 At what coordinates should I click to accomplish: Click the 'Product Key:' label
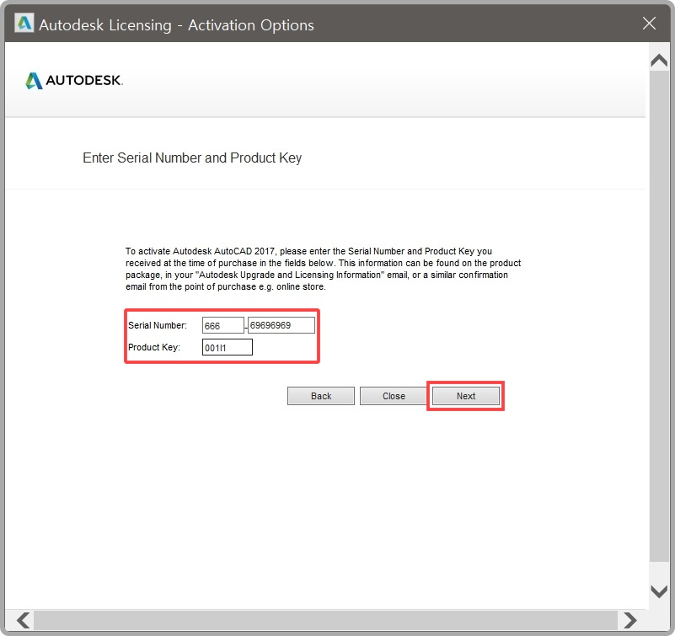click(x=154, y=347)
